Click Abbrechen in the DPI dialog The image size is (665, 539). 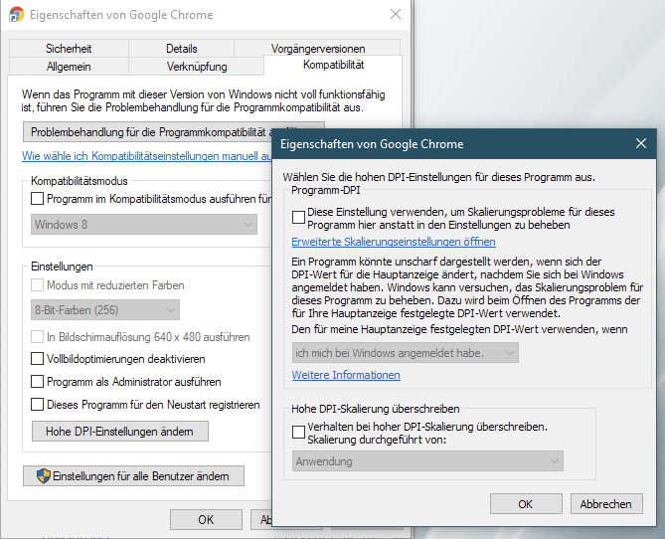(x=606, y=504)
